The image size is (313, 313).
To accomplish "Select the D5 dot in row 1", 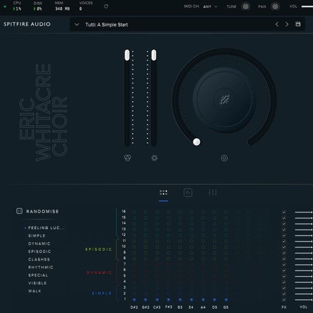I will 215,299.
